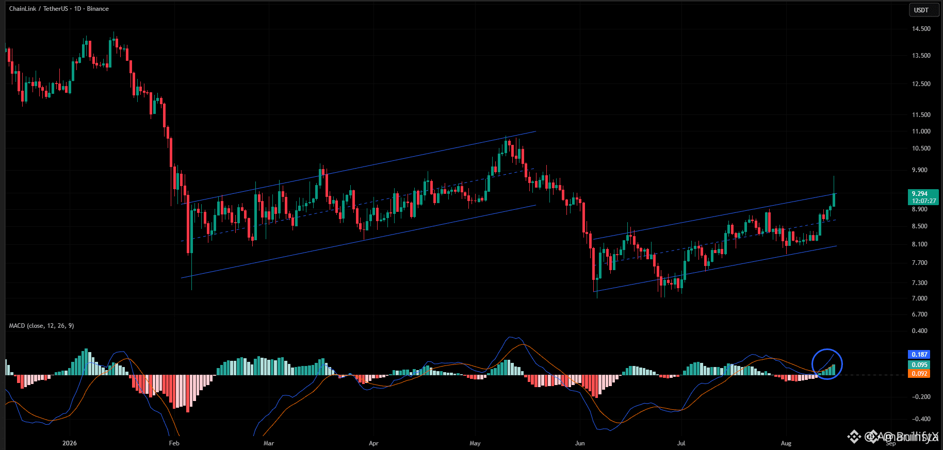943x450 pixels.
Task: Click the 9.900 price axis label
Action: [920, 170]
